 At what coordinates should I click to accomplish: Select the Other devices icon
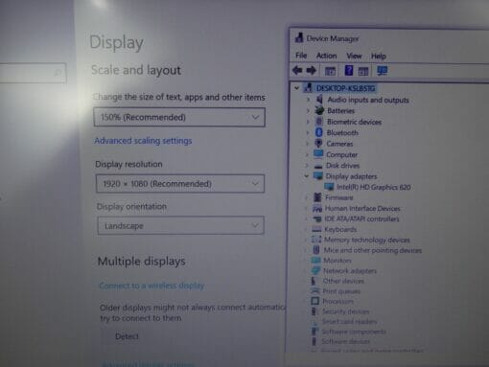pos(314,281)
